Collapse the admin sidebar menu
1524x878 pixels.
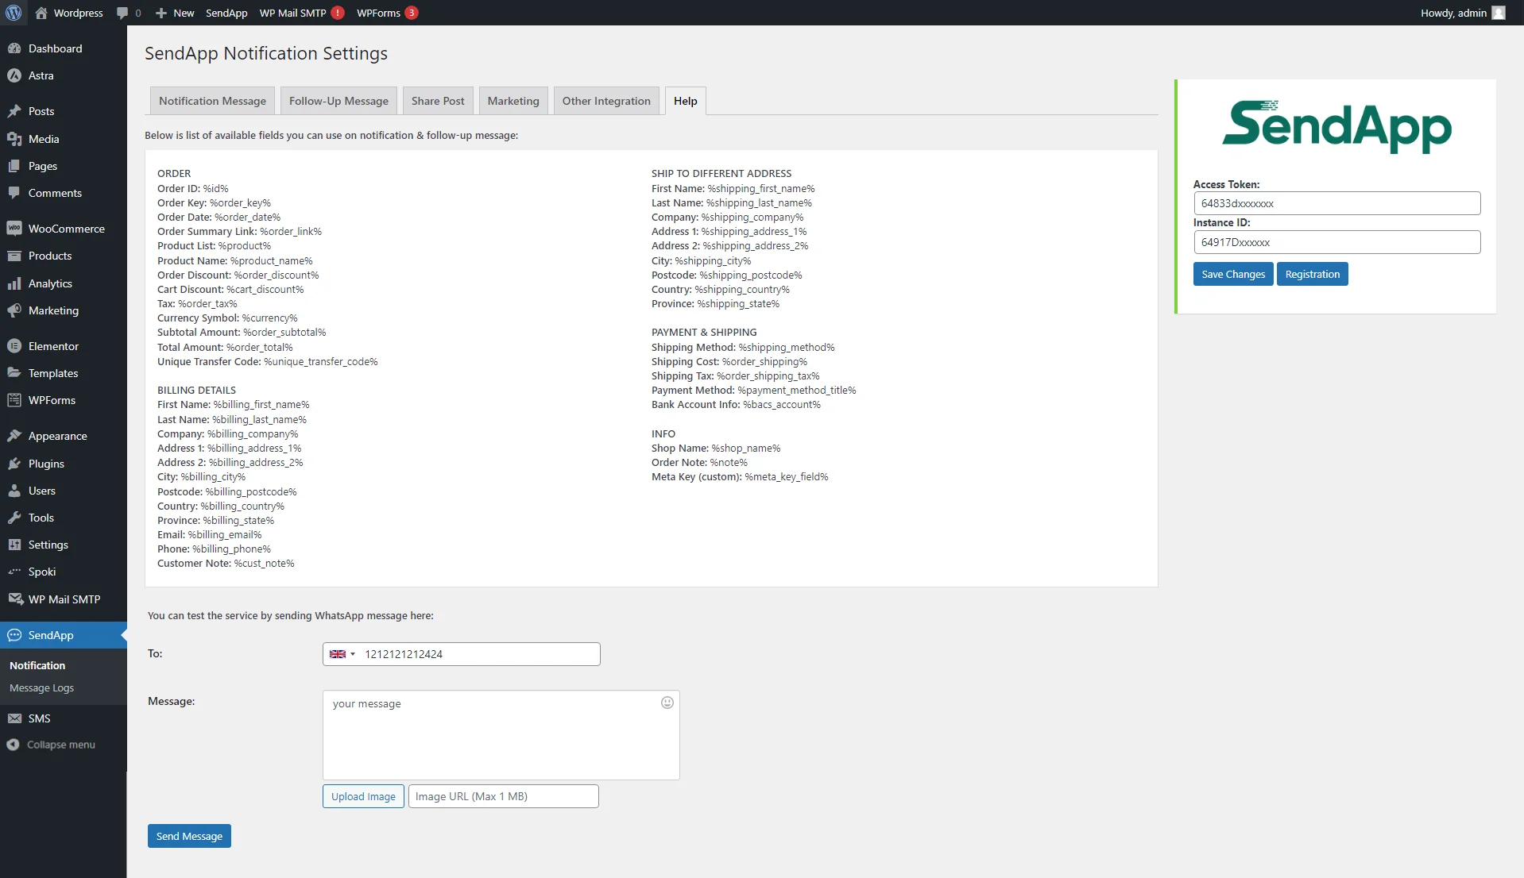point(52,745)
